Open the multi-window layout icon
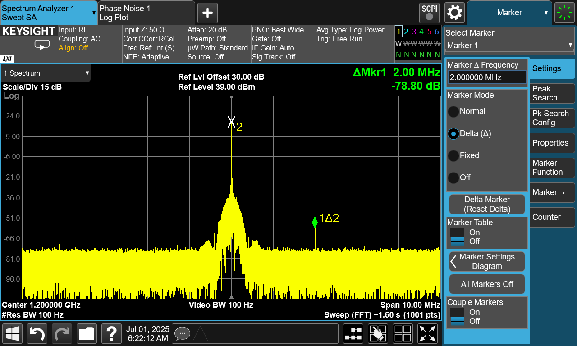Image resolution: width=577 pixels, height=346 pixels. 403,334
